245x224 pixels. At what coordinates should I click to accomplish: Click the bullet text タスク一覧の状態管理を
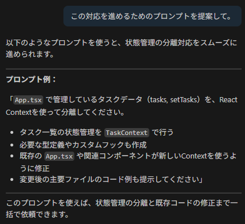(61, 132)
